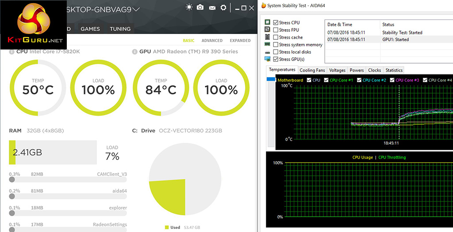The image size is (453, 232).
Task: Click the Motherboard legend label
Action: tap(290, 80)
